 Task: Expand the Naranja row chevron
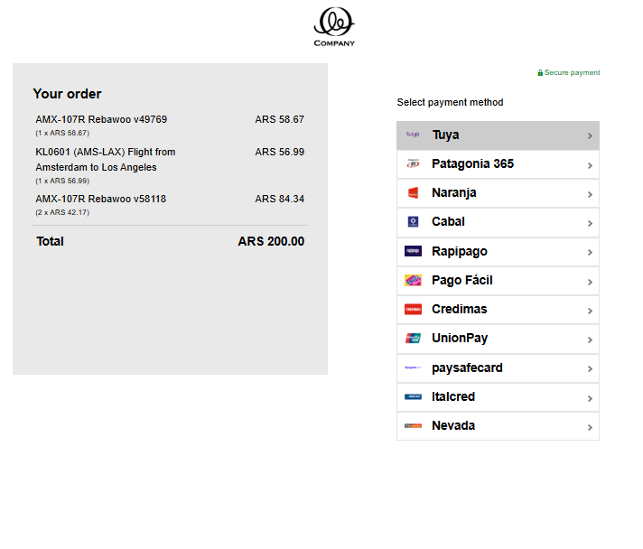tap(590, 194)
